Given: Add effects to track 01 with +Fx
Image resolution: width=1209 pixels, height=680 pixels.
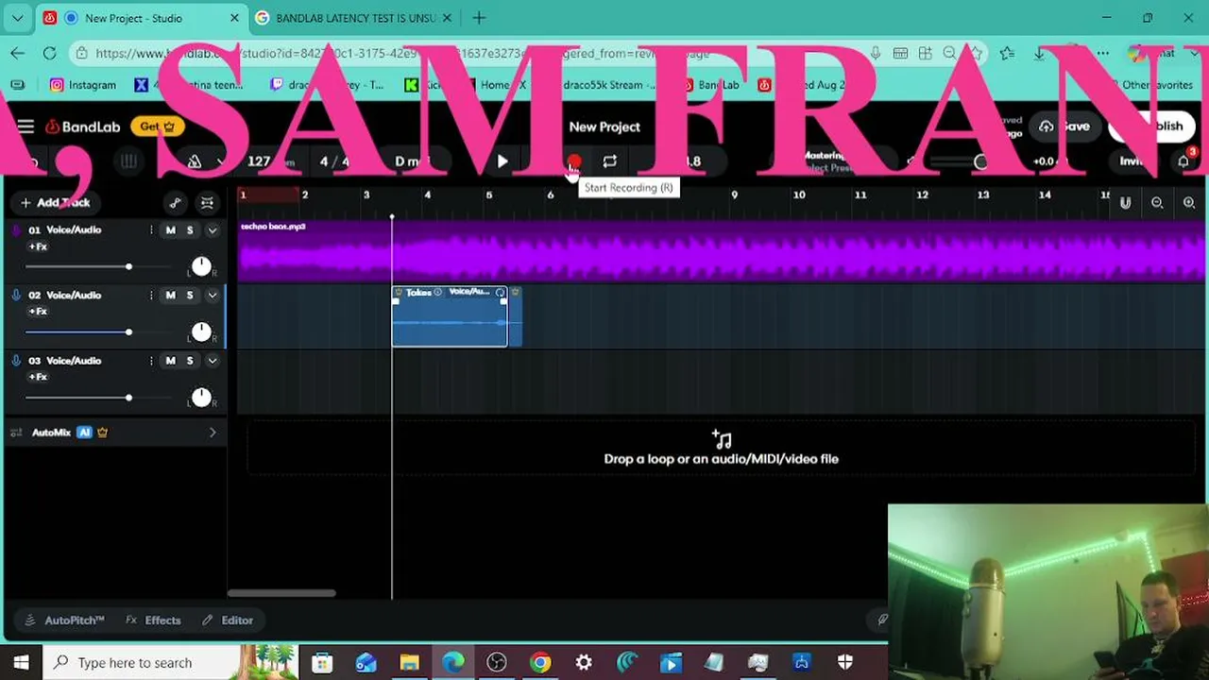Looking at the screenshot, I should pos(38,246).
